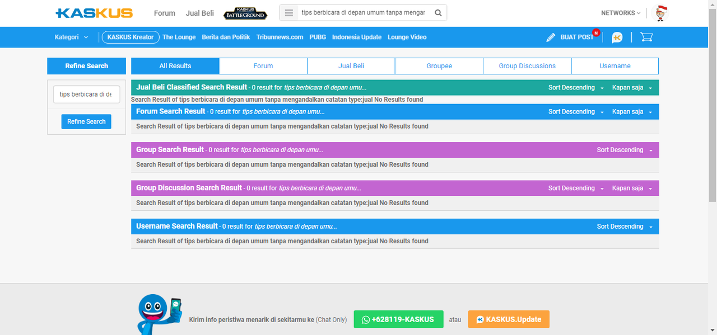Click the KASKUS Kreator pill button

(131, 37)
